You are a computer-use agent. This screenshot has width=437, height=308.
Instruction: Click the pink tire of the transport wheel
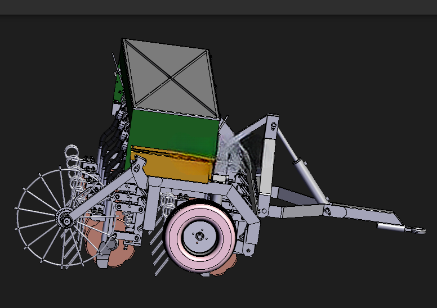point(200,237)
